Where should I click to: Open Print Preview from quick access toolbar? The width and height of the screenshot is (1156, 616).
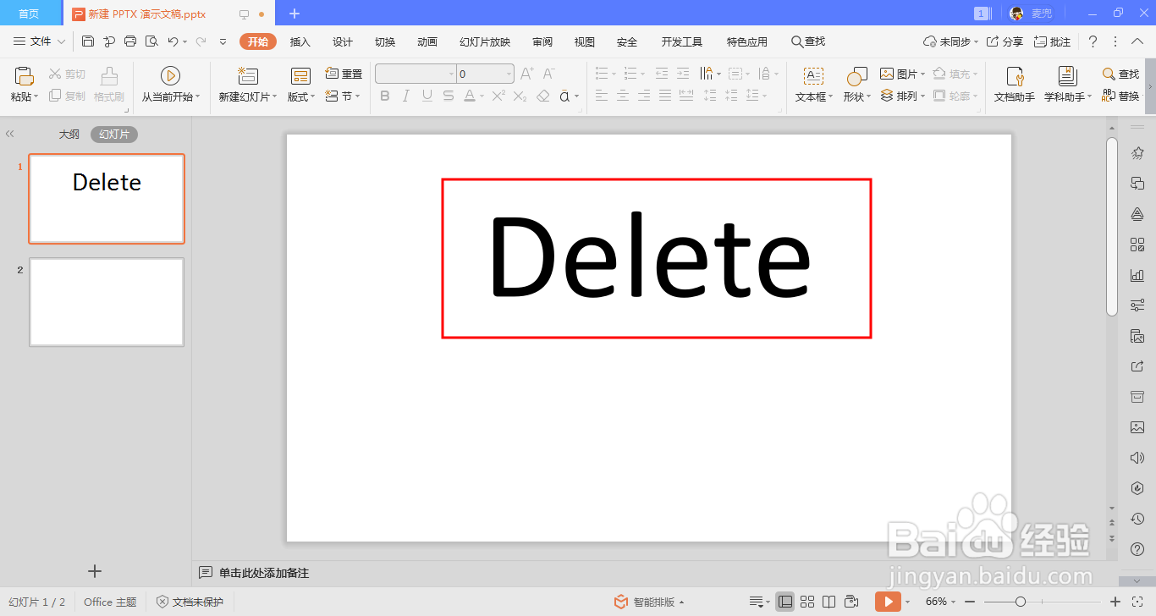coord(151,41)
